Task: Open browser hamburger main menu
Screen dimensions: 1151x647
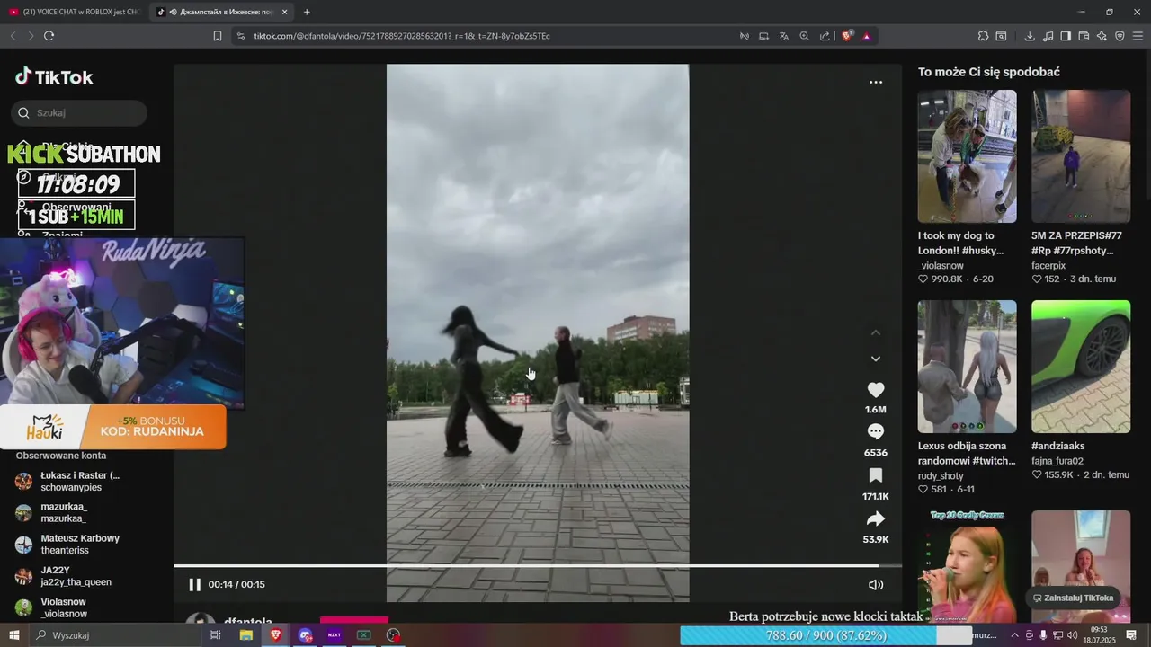Action: pos(1138,36)
